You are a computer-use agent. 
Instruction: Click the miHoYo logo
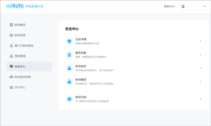[15, 6]
